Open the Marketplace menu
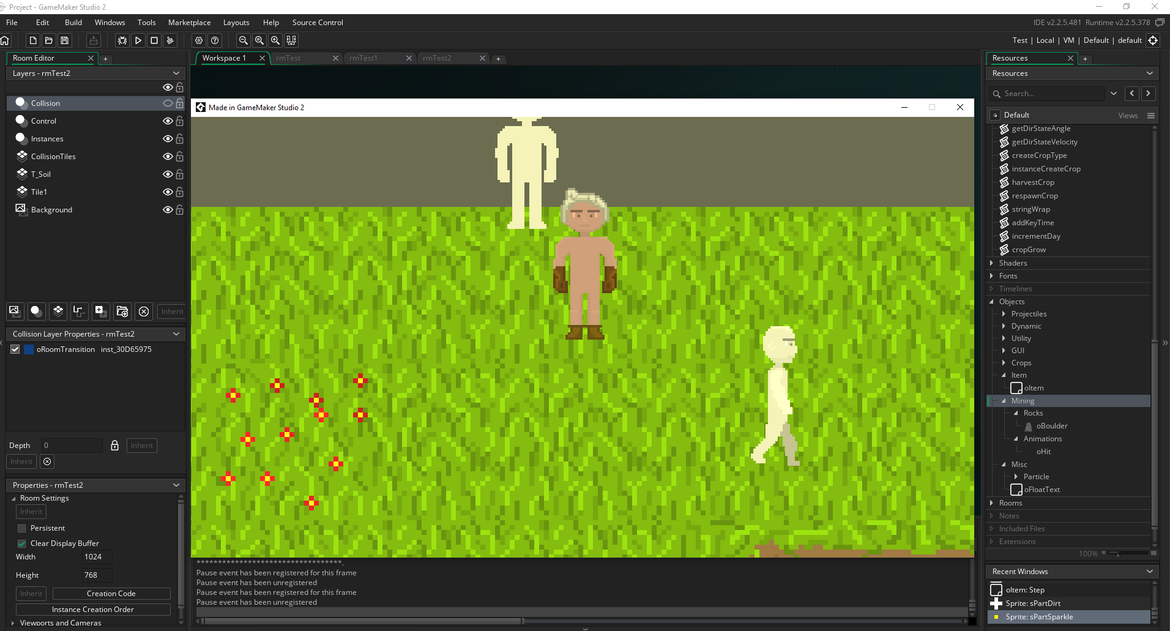The image size is (1170, 631). [189, 22]
